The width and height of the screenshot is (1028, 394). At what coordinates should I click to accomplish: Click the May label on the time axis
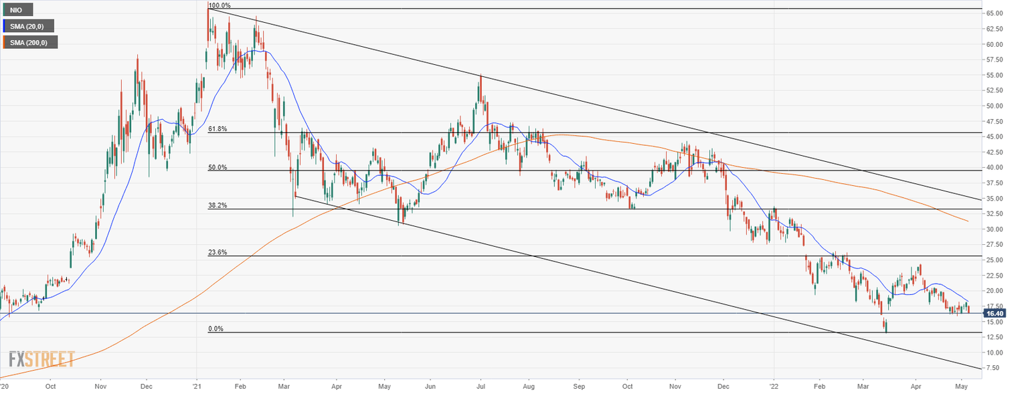pyautogui.click(x=962, y=386)
